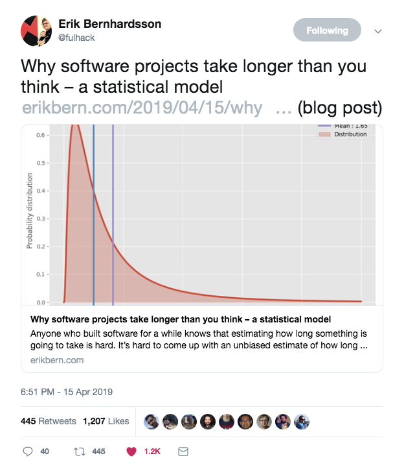Viewport: 404px width, 471px height.
Task: Open the long-haired bearded liker's avatar
Action: pos(208,421)
